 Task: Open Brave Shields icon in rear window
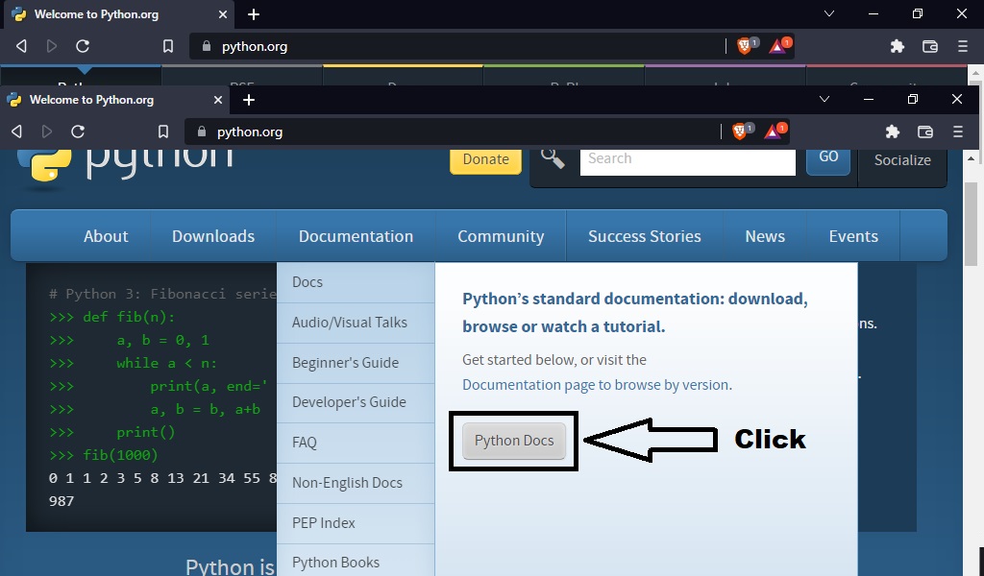pyautogui.click(x=746, y=45)
